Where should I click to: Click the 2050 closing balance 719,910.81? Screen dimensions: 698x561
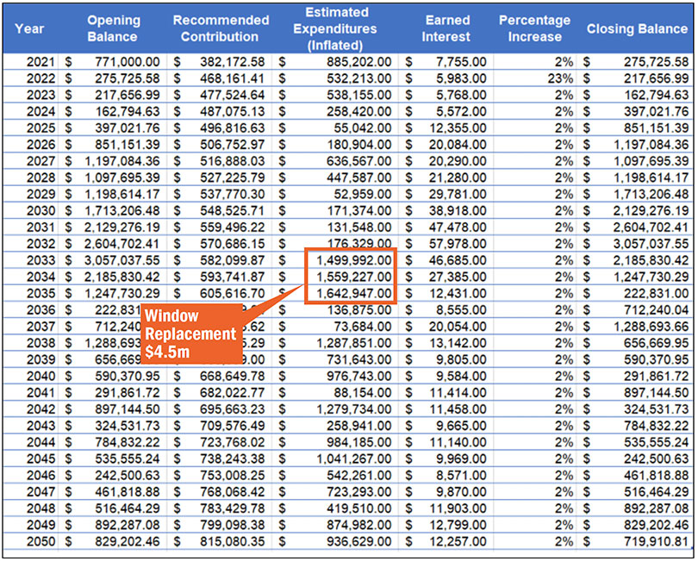pos(656,541)
